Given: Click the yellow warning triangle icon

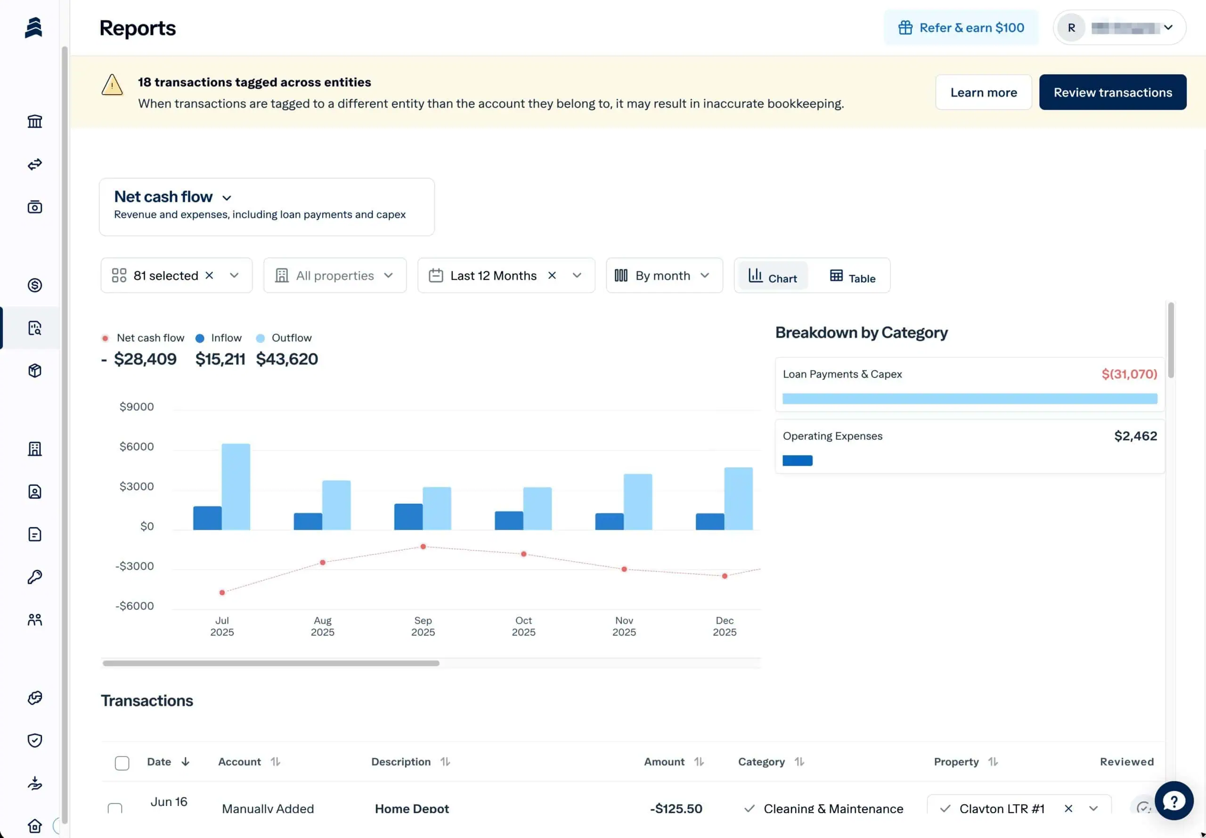Looking at the screenshot, I should point(112,85).
